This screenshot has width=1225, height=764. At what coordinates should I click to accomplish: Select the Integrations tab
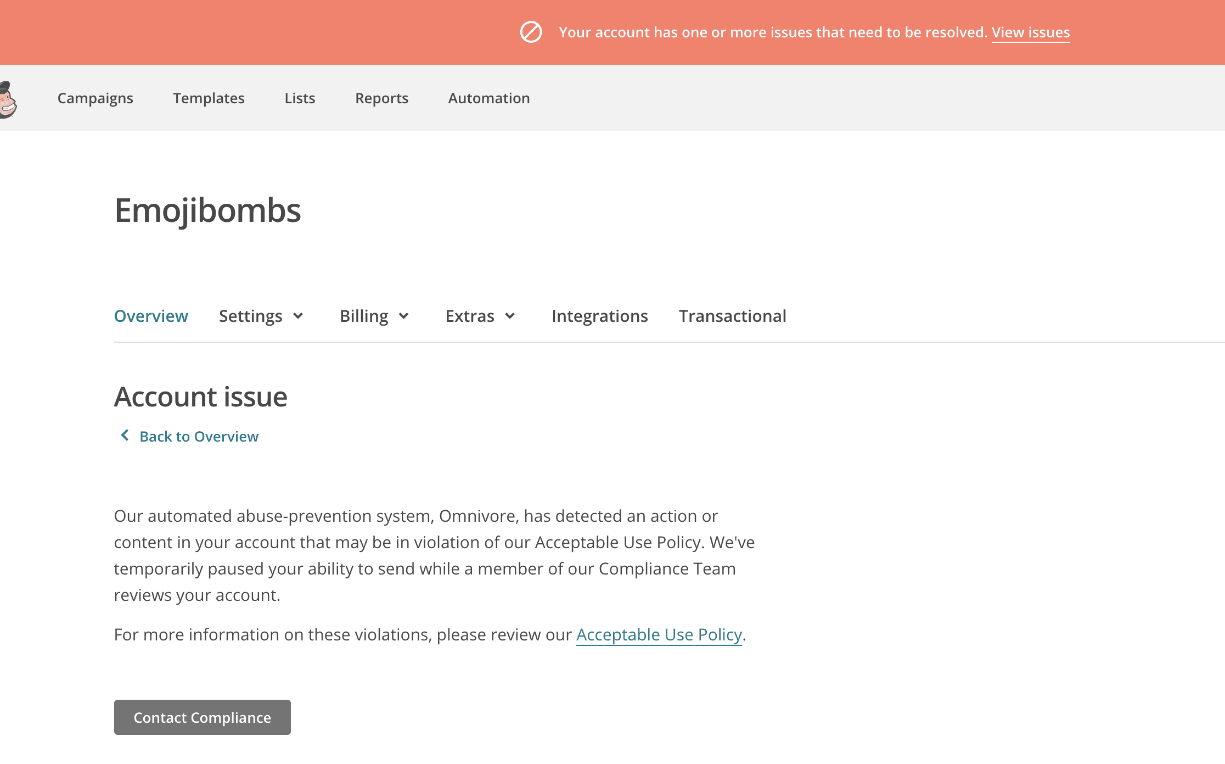pyautogui.click(x=599, y=316)
